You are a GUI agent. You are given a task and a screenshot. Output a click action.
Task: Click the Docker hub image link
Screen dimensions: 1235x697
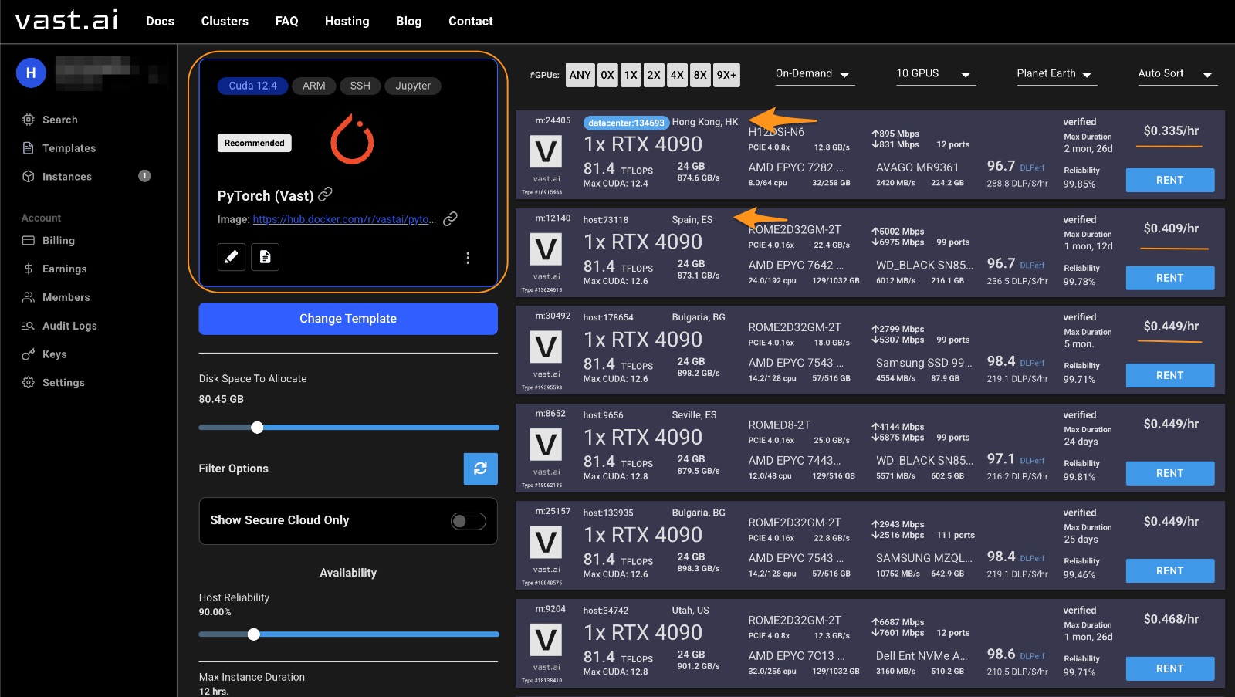(344, 219)
